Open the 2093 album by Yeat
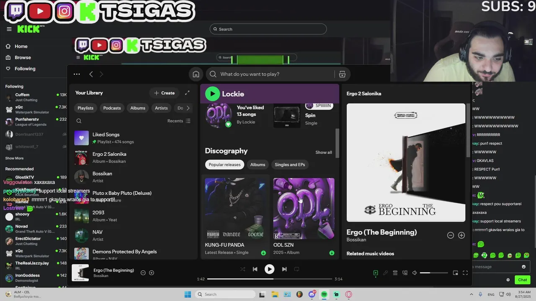Viewport: 536px width, 301px height. coord(133,216)
